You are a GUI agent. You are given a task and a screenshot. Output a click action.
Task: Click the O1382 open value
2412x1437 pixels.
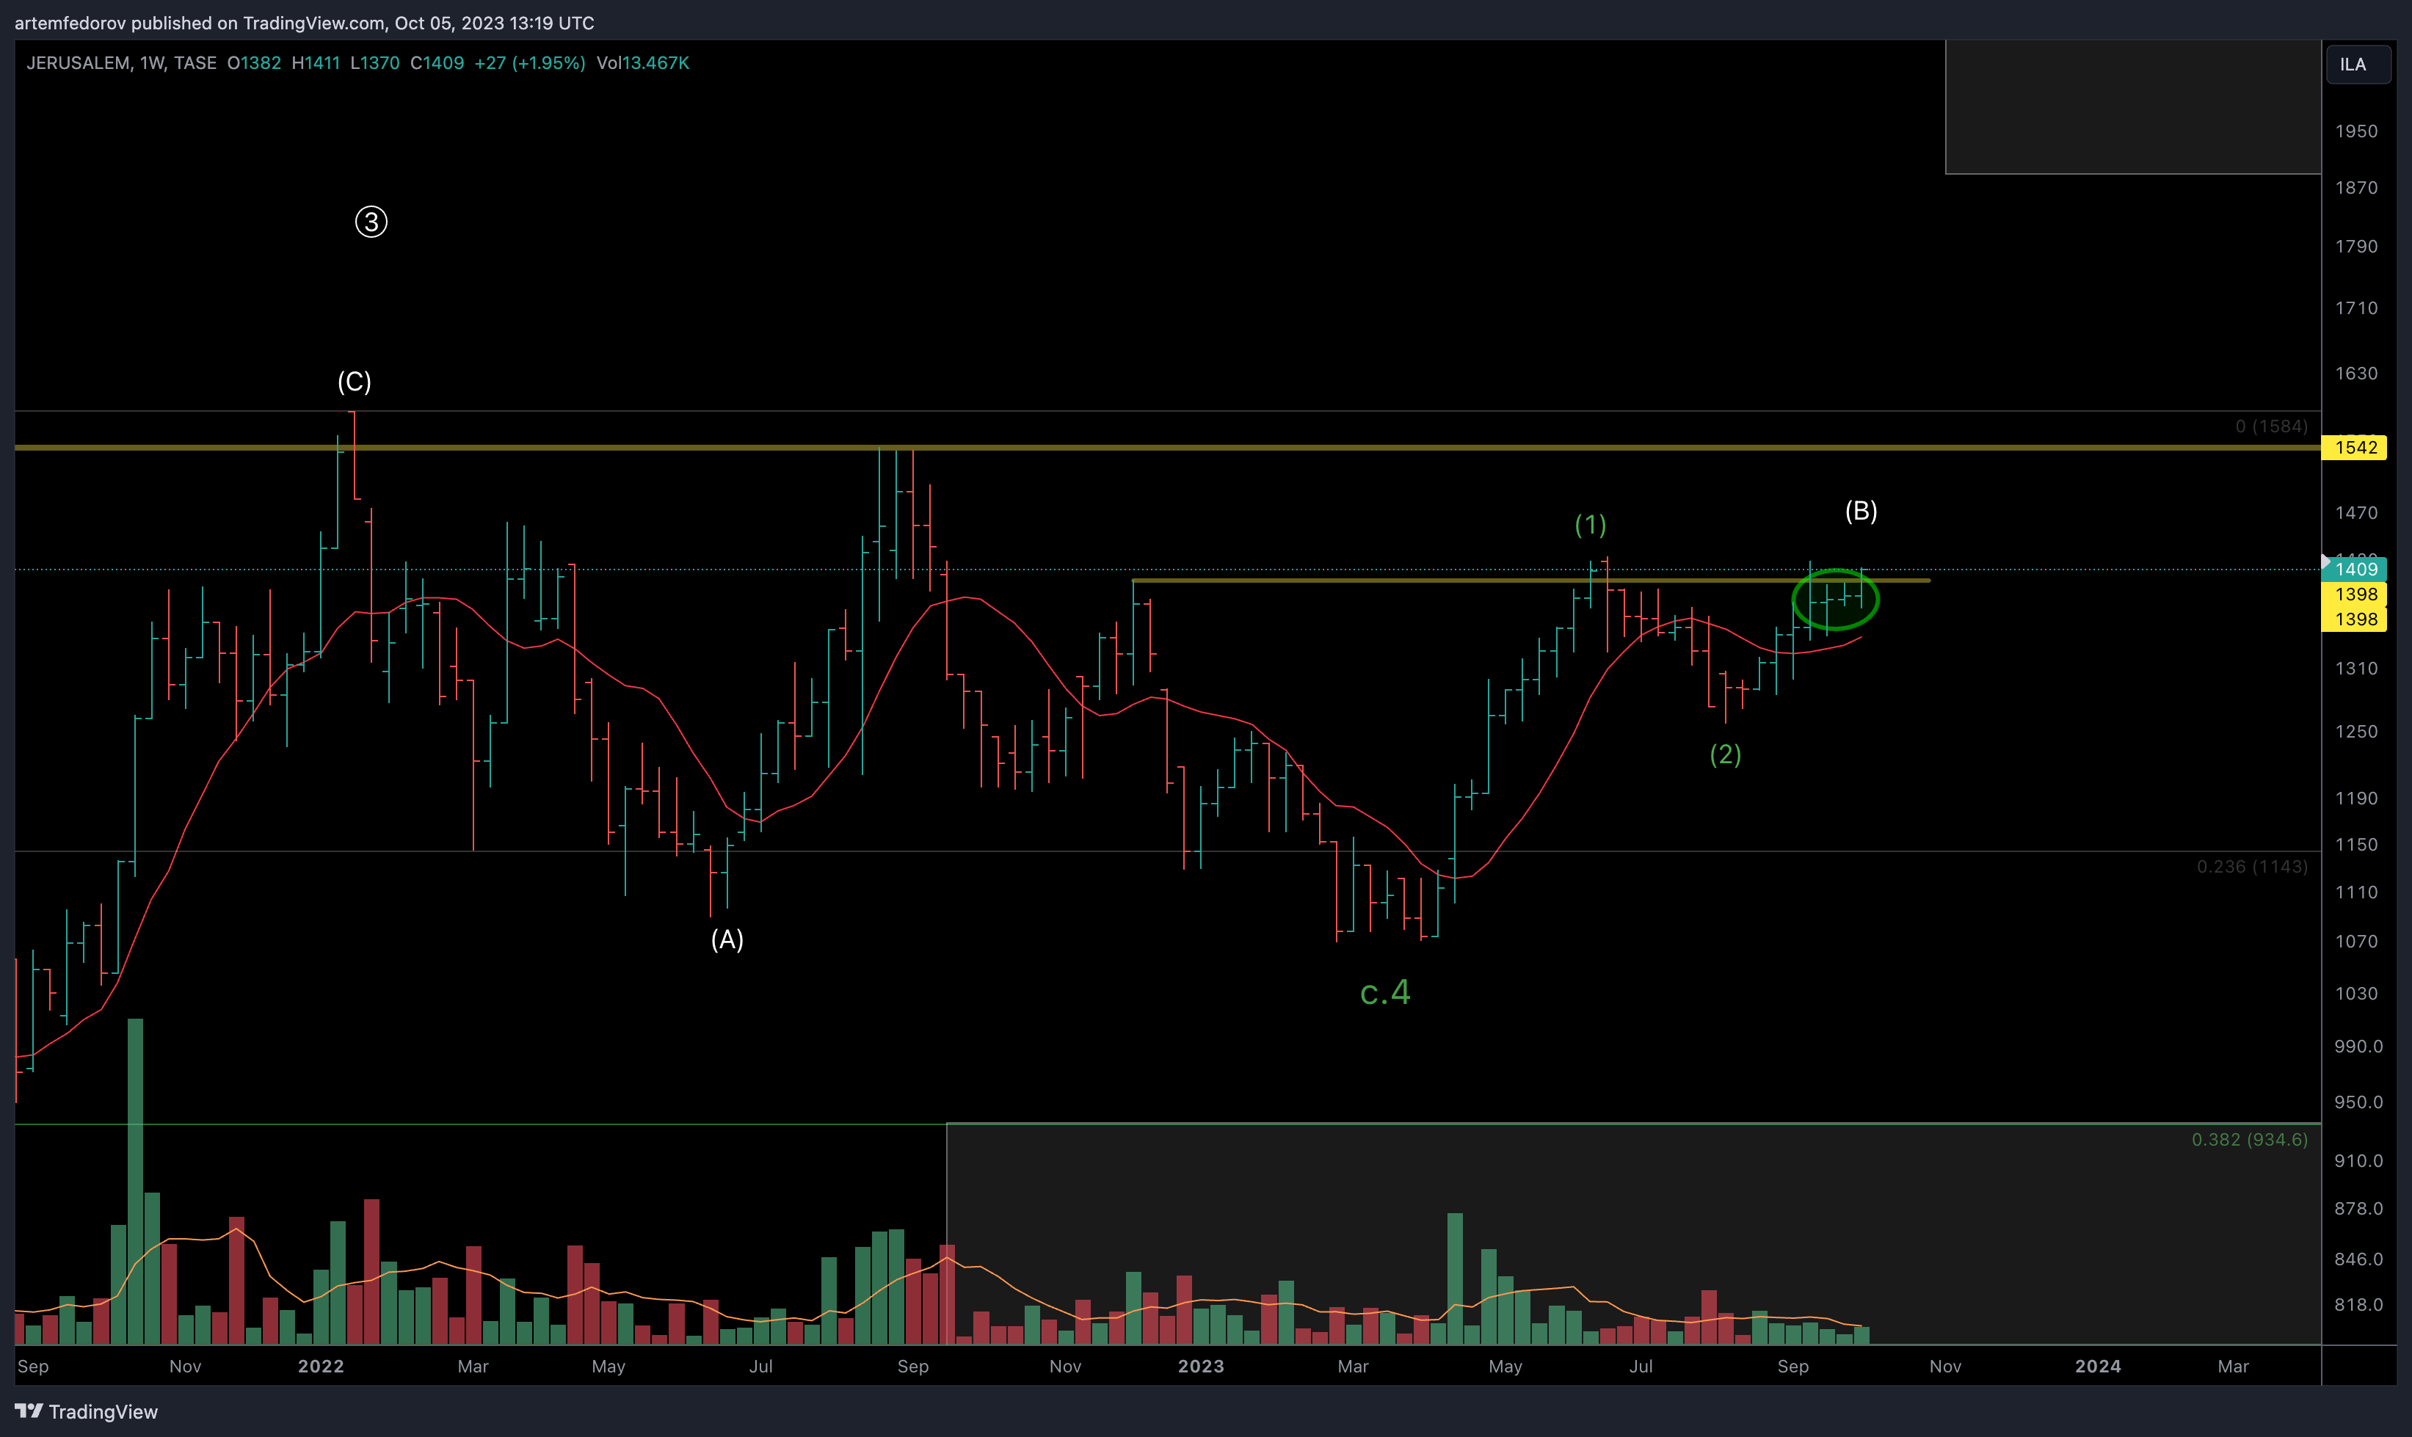click(x=254, y=63)
